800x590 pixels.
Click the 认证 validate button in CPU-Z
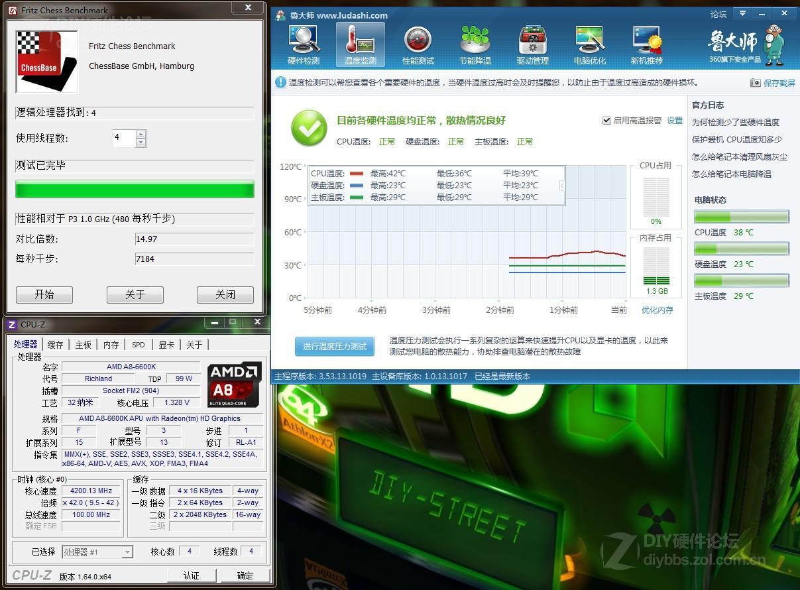(192, 575)
